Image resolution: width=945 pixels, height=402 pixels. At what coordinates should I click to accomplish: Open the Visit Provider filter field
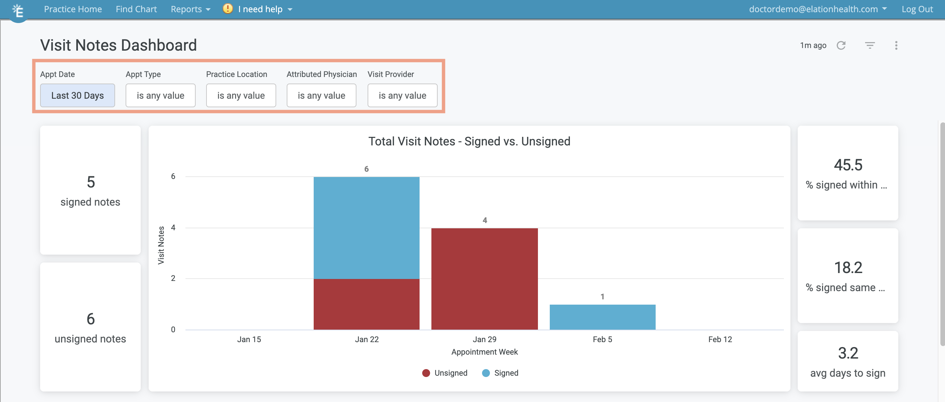pyautogui.click(x=402, y=95)
